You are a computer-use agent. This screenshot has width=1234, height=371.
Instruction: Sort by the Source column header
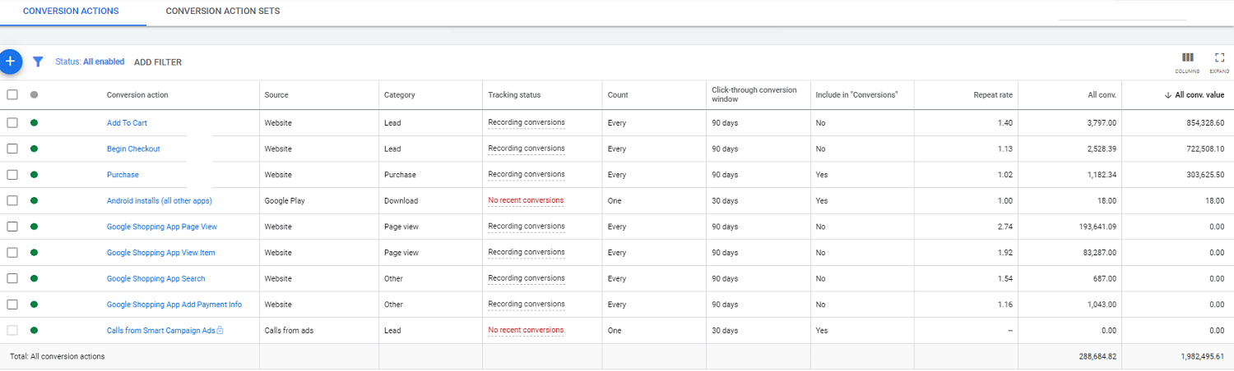click(x=276, y=95)
